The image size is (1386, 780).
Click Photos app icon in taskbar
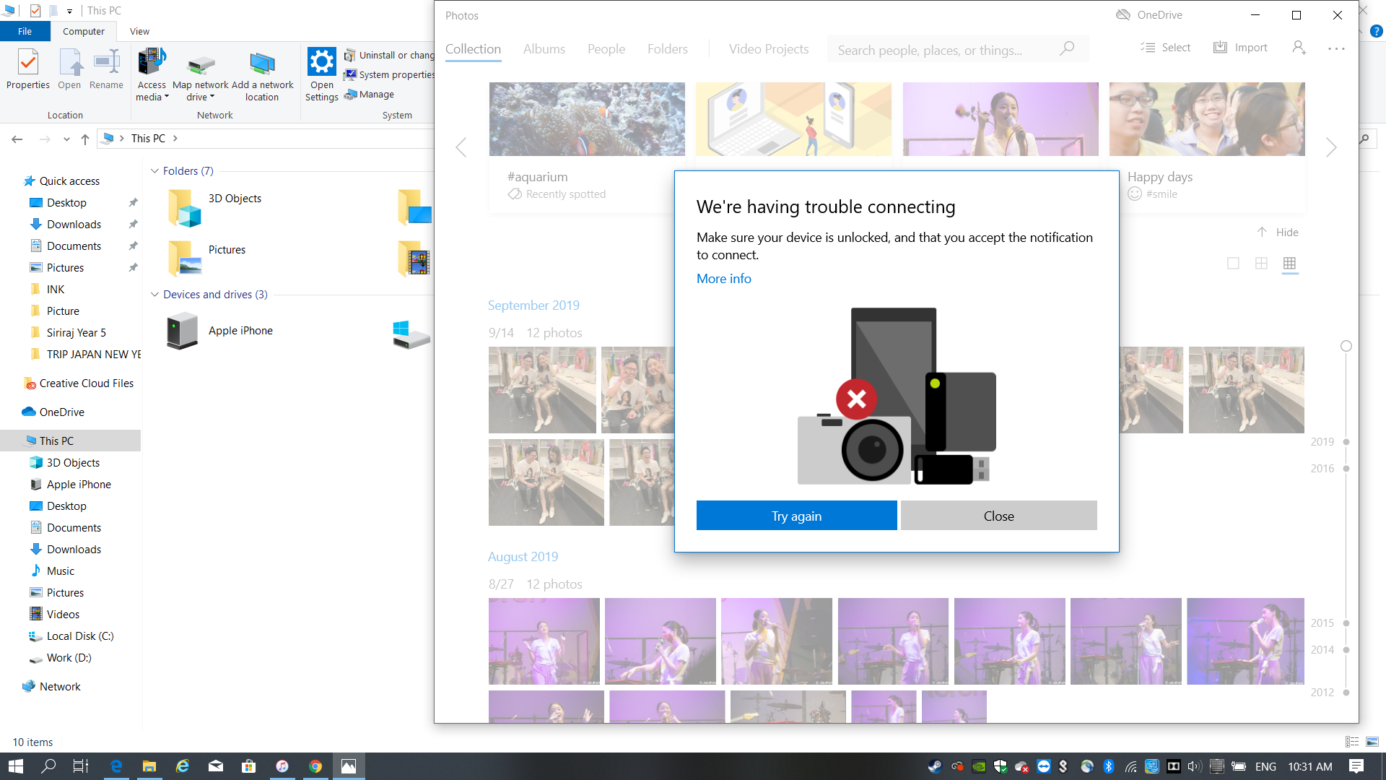click(x=349, y=766)
